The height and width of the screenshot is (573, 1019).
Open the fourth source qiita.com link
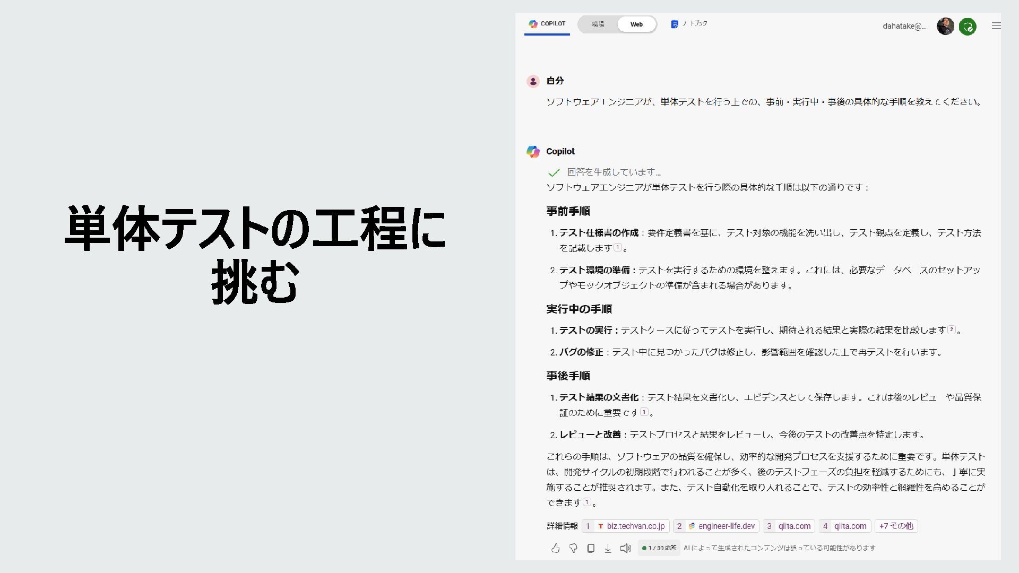(x=844, y=526)
